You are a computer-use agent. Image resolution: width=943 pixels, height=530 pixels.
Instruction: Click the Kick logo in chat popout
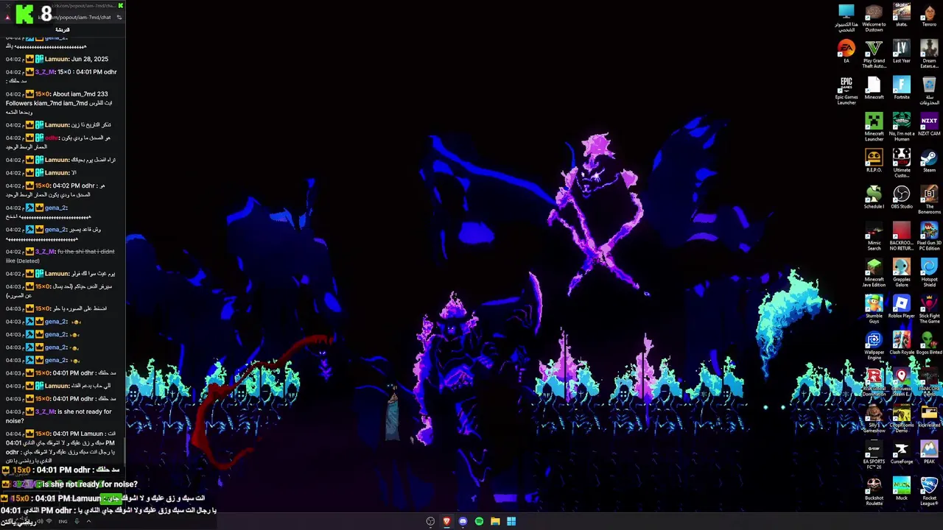pyautogui.click(x=24, y=13)
